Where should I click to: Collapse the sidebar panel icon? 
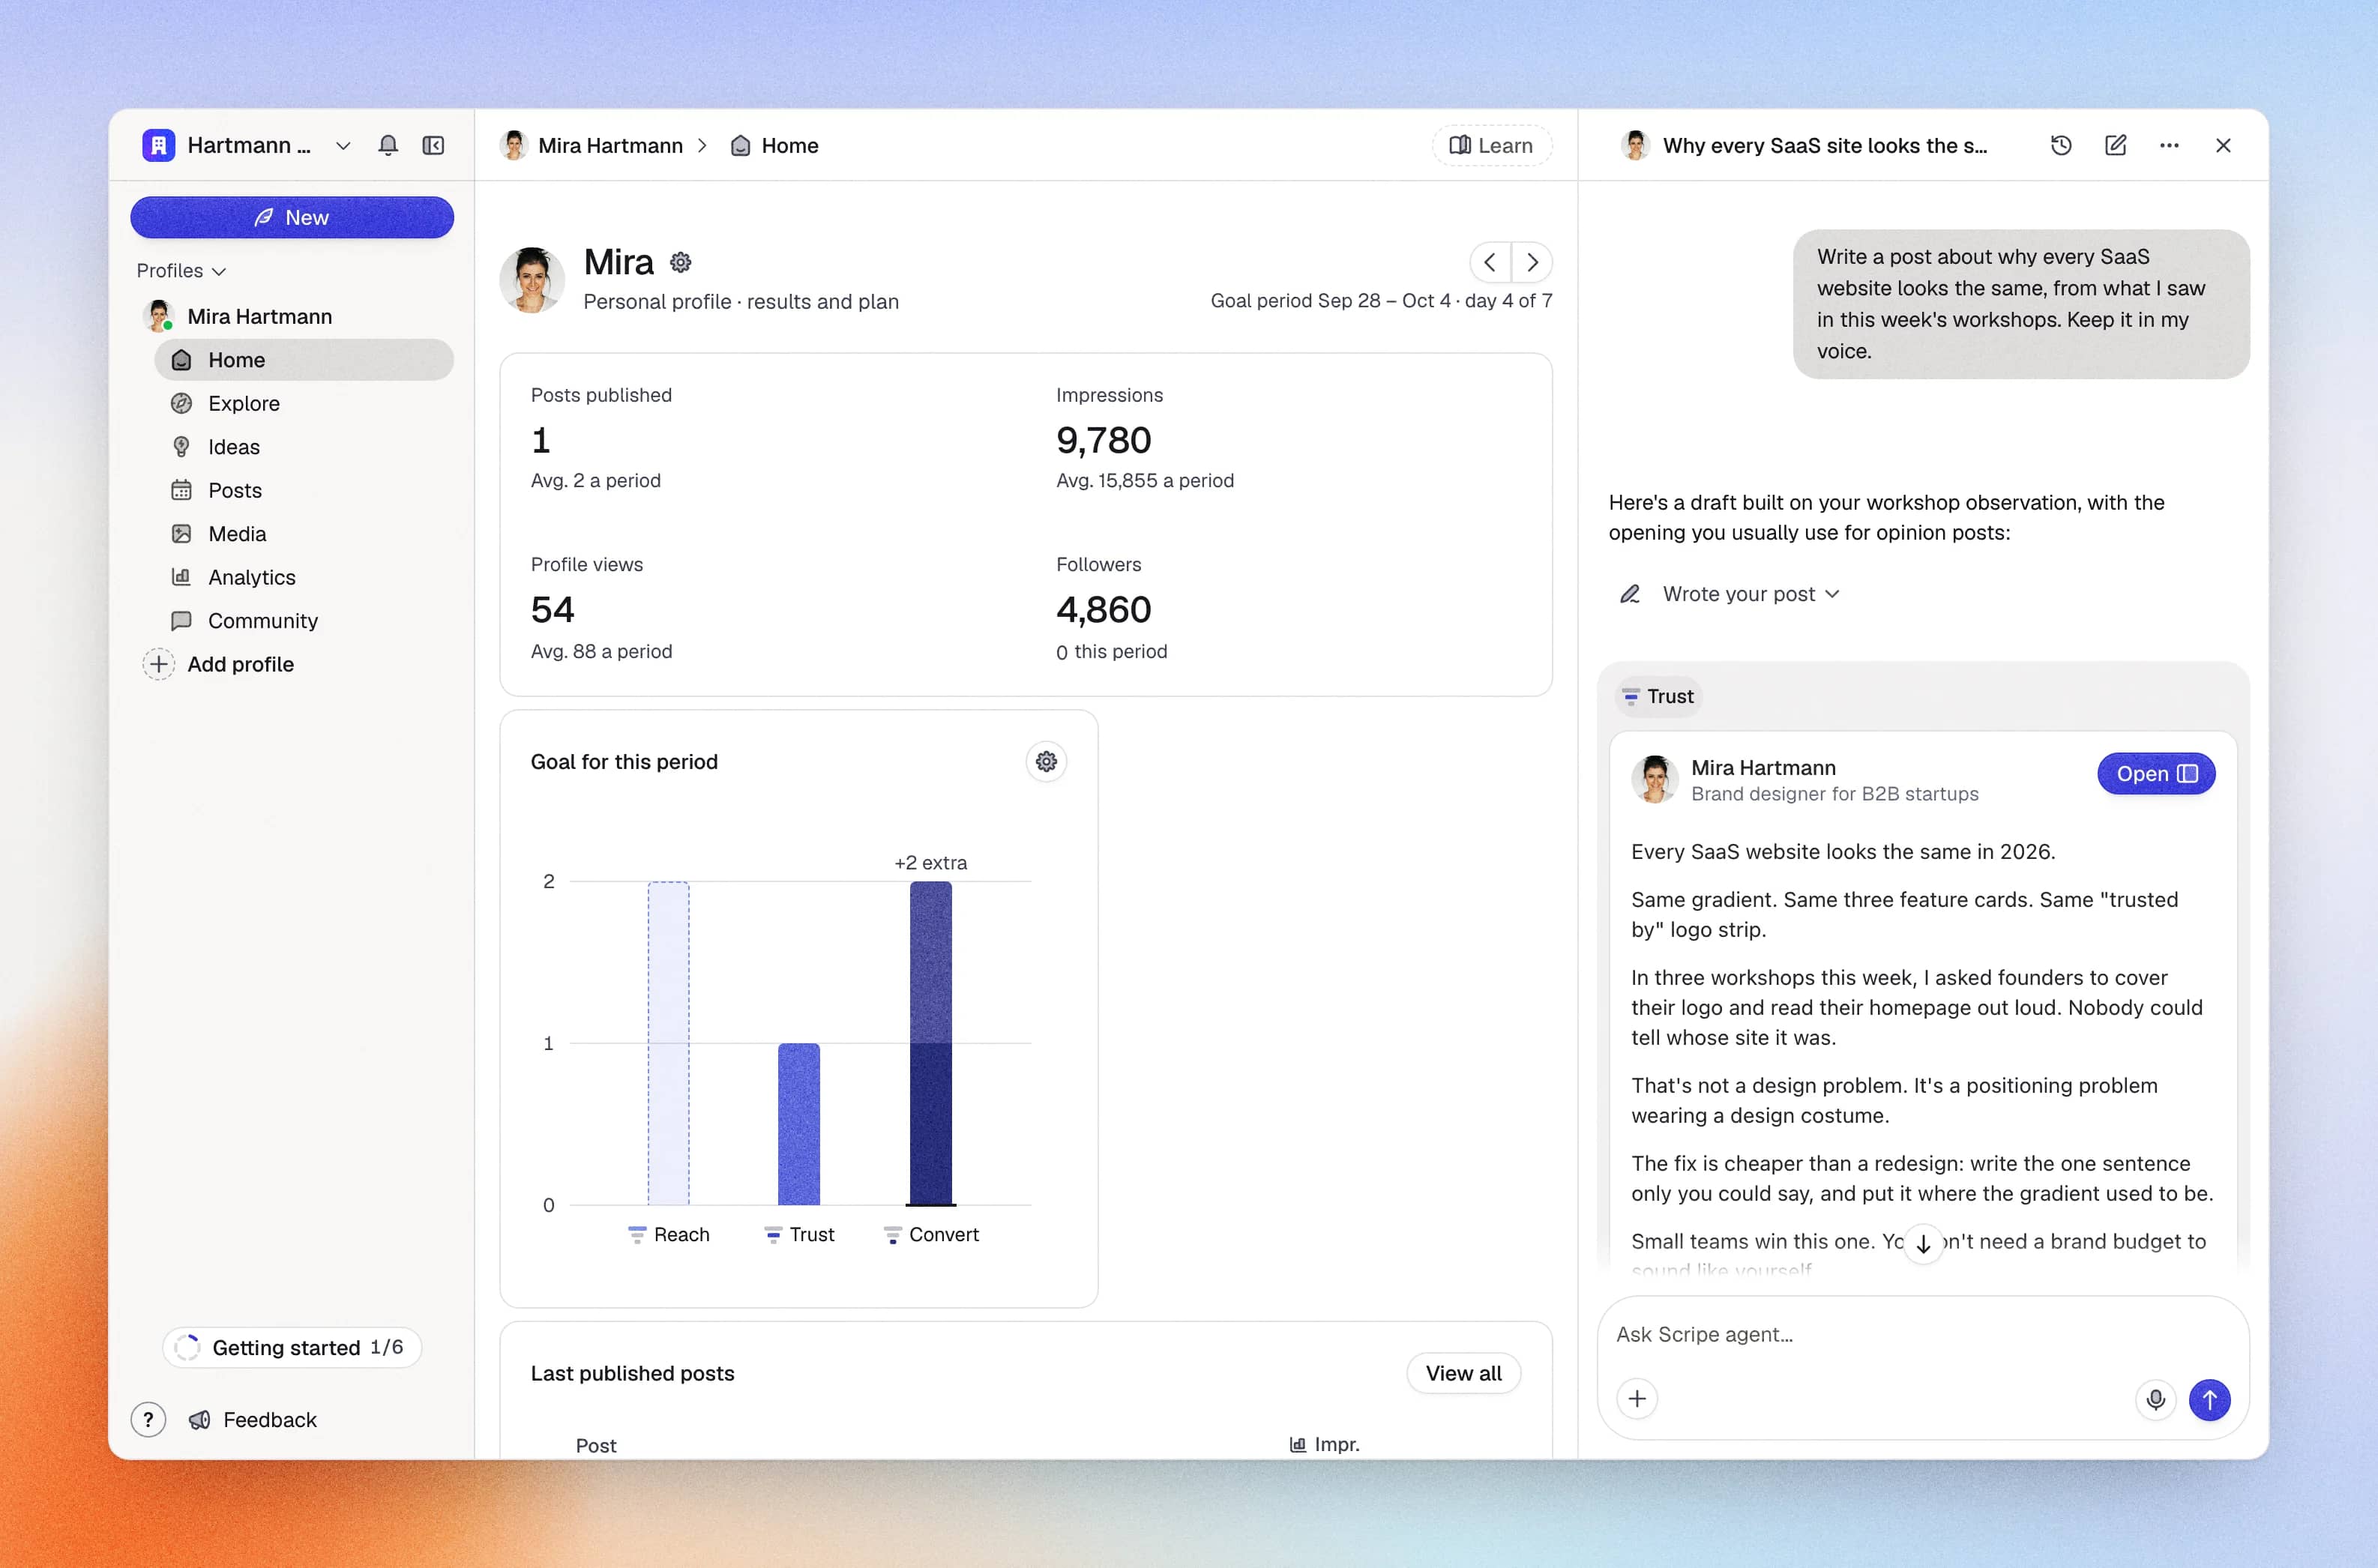tap(433, 145)
